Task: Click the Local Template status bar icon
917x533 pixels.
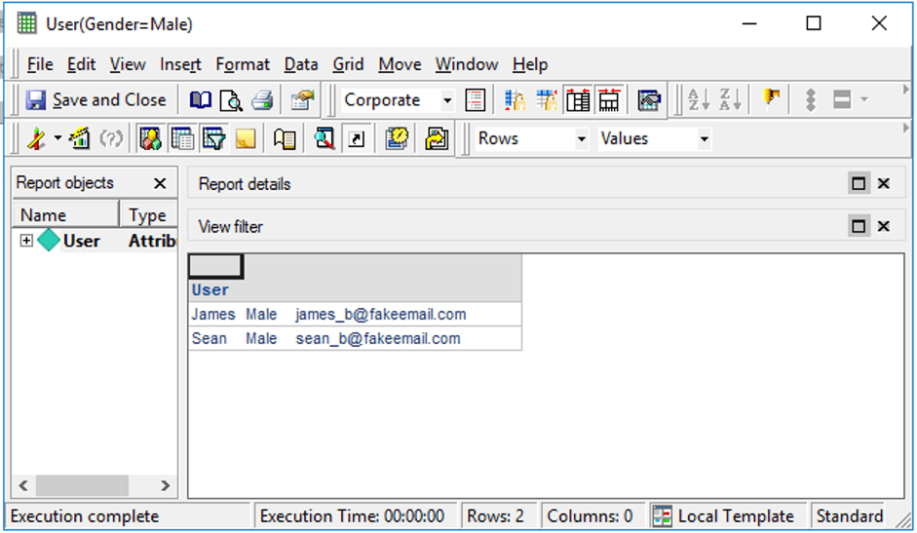Action: (663, 516)
